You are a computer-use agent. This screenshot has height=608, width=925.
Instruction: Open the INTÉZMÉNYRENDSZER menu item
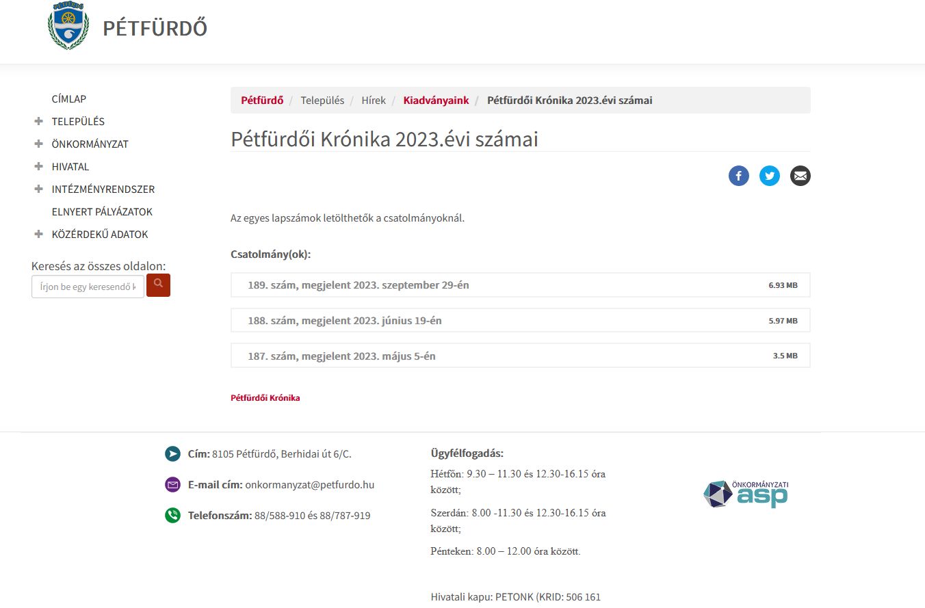(x=103, y=189)
